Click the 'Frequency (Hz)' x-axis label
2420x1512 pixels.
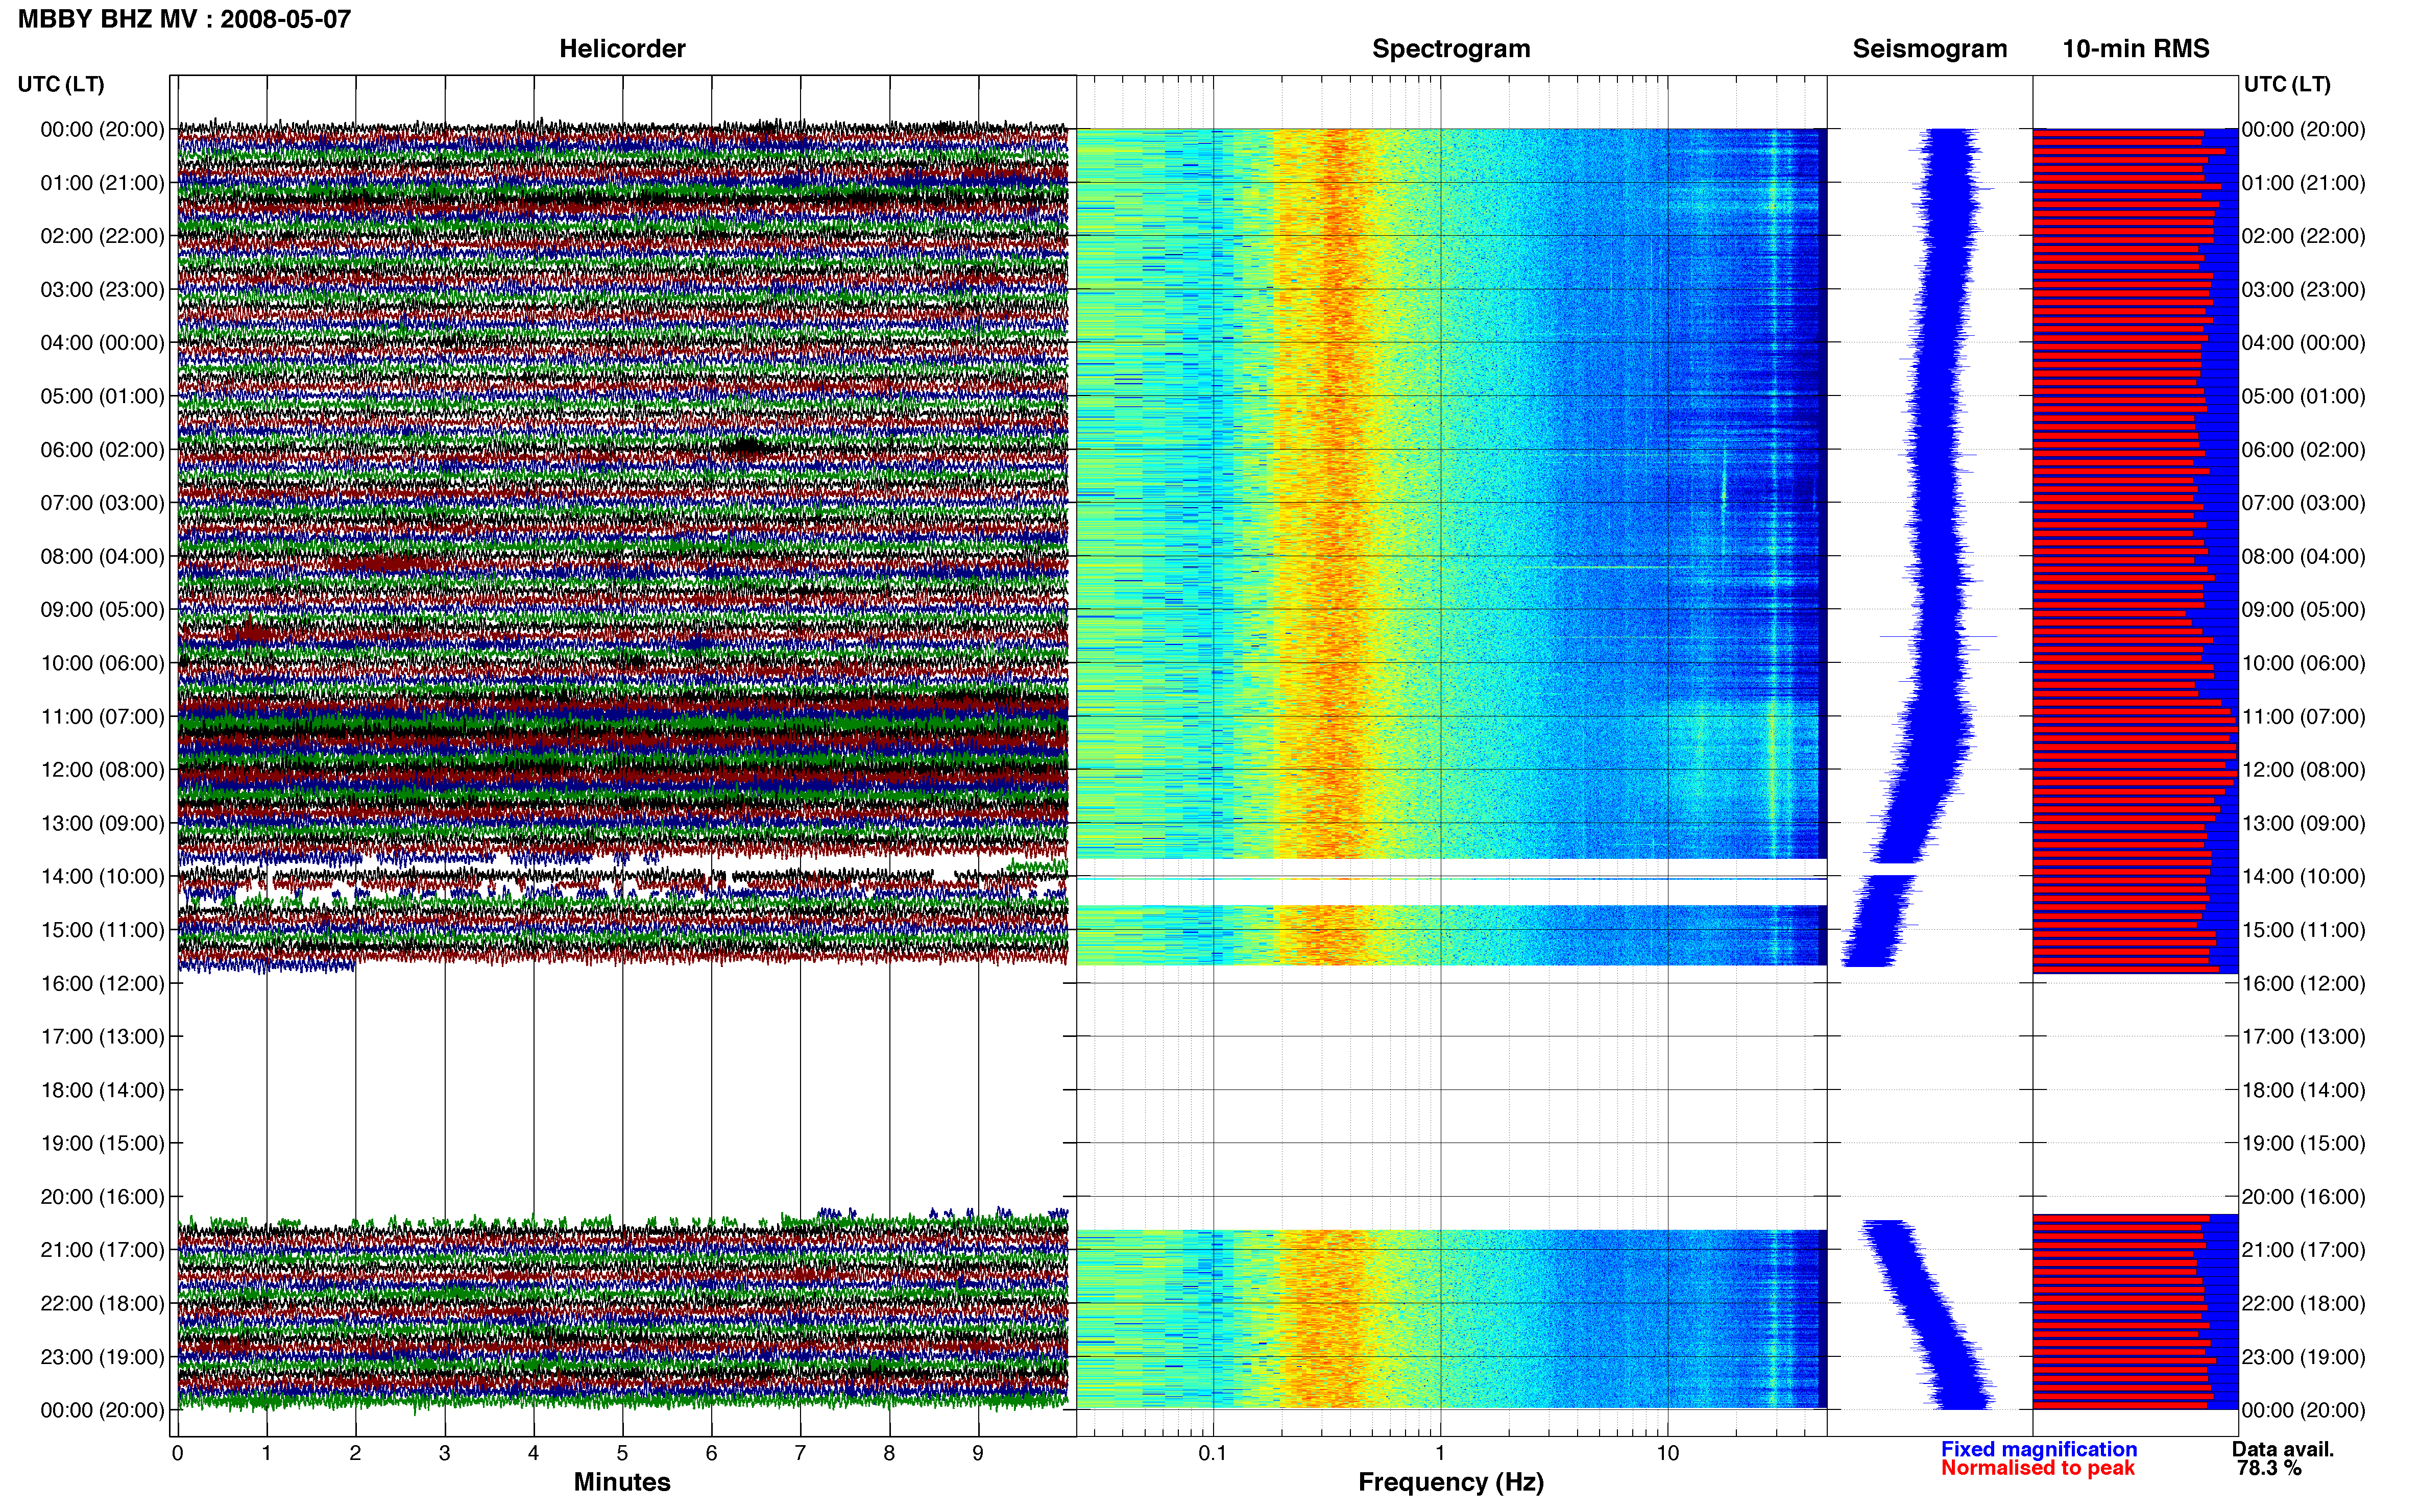pos(1450,1482)
